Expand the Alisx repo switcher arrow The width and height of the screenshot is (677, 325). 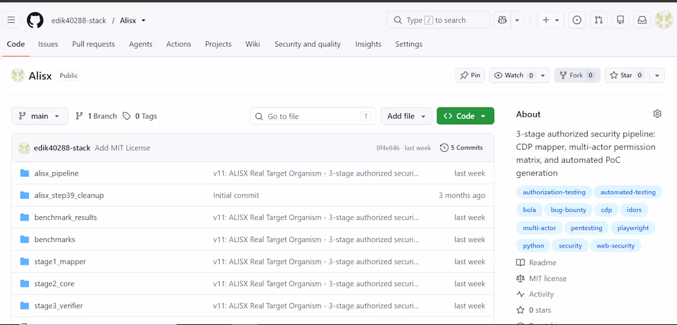[143, 20]
